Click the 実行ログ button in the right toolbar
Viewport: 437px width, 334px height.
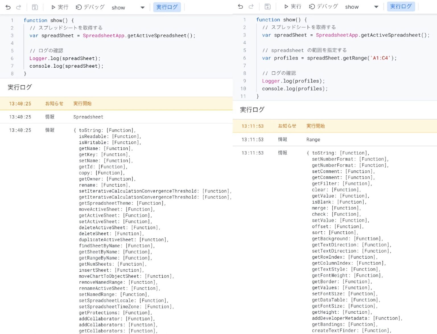tap(401, 7)
